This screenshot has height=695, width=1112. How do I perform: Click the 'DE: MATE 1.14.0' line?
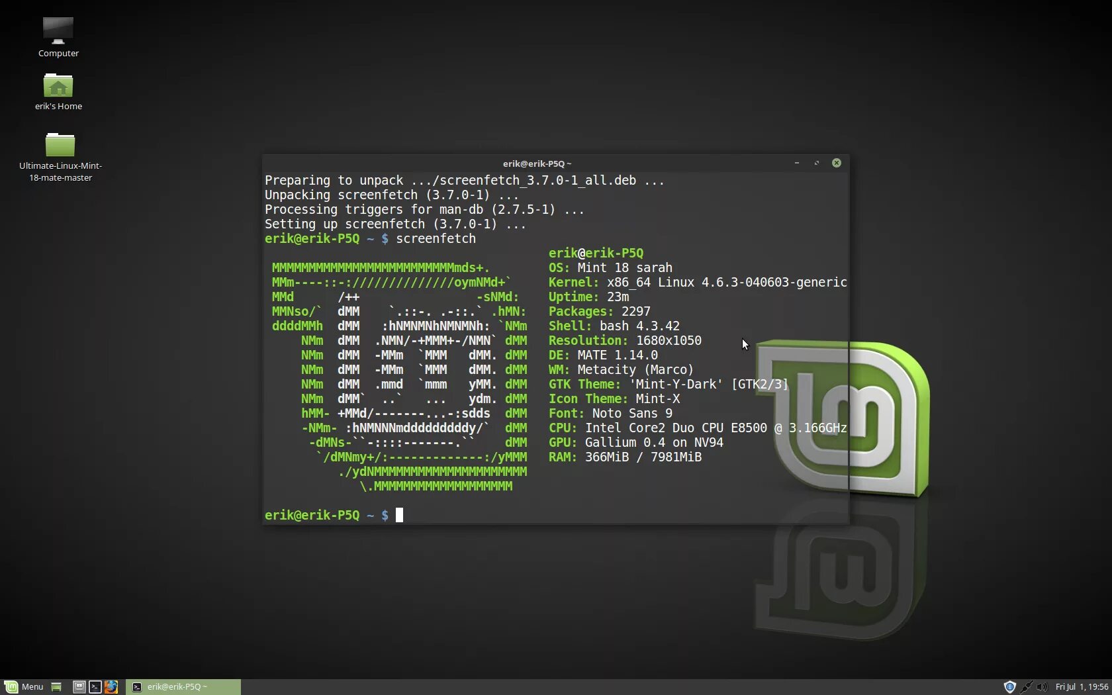point(603,355)
